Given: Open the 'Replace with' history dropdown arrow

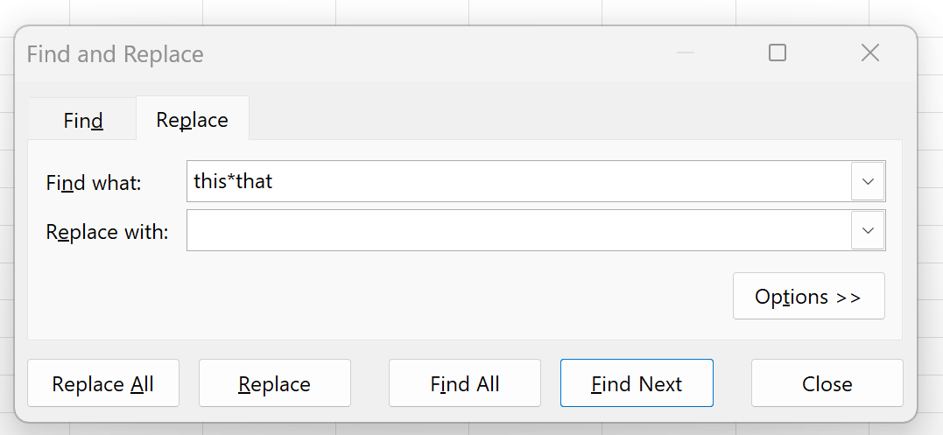Looking at the screenshot, I should pos(868,230).
